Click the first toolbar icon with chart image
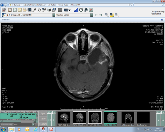Screen dimensions: 165x132 4,10
